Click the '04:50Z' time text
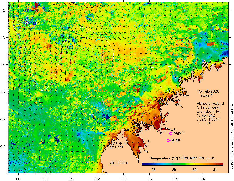234x181 pixels. [x=207, y=96]
